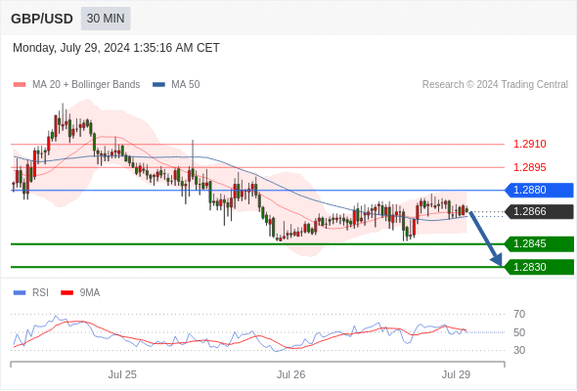Click the 1.2866 current price tag
Viewport: 577px width, 391px height.
click(x=539, y=211)
